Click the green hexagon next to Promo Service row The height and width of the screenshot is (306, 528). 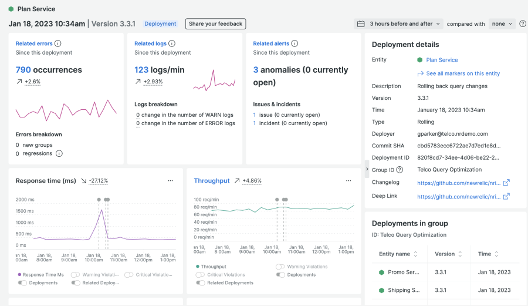[x=381, y=273]
